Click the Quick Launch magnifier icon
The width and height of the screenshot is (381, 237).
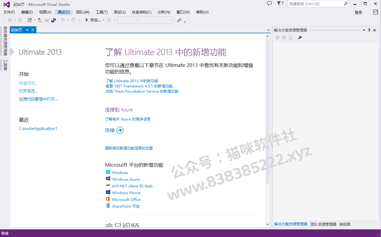pyautogui.click(x=345, y=4)
